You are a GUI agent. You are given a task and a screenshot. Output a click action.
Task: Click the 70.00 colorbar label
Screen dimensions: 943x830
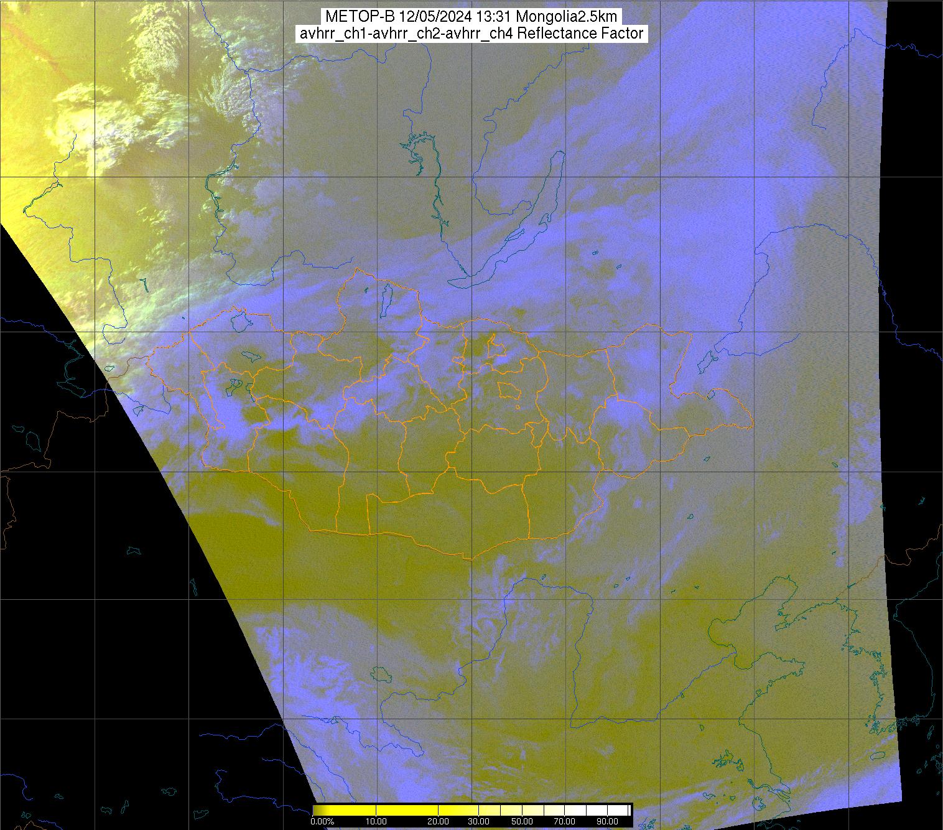coord(565,821)
